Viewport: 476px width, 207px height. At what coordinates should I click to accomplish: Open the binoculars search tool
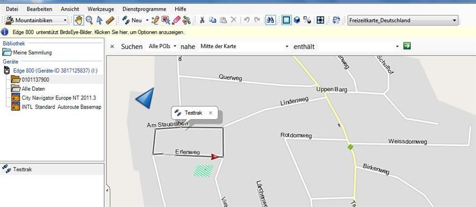[x=270, y=20]
